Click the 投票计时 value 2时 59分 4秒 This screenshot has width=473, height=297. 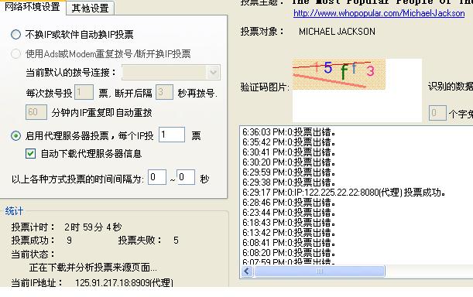tap(93, 227)
